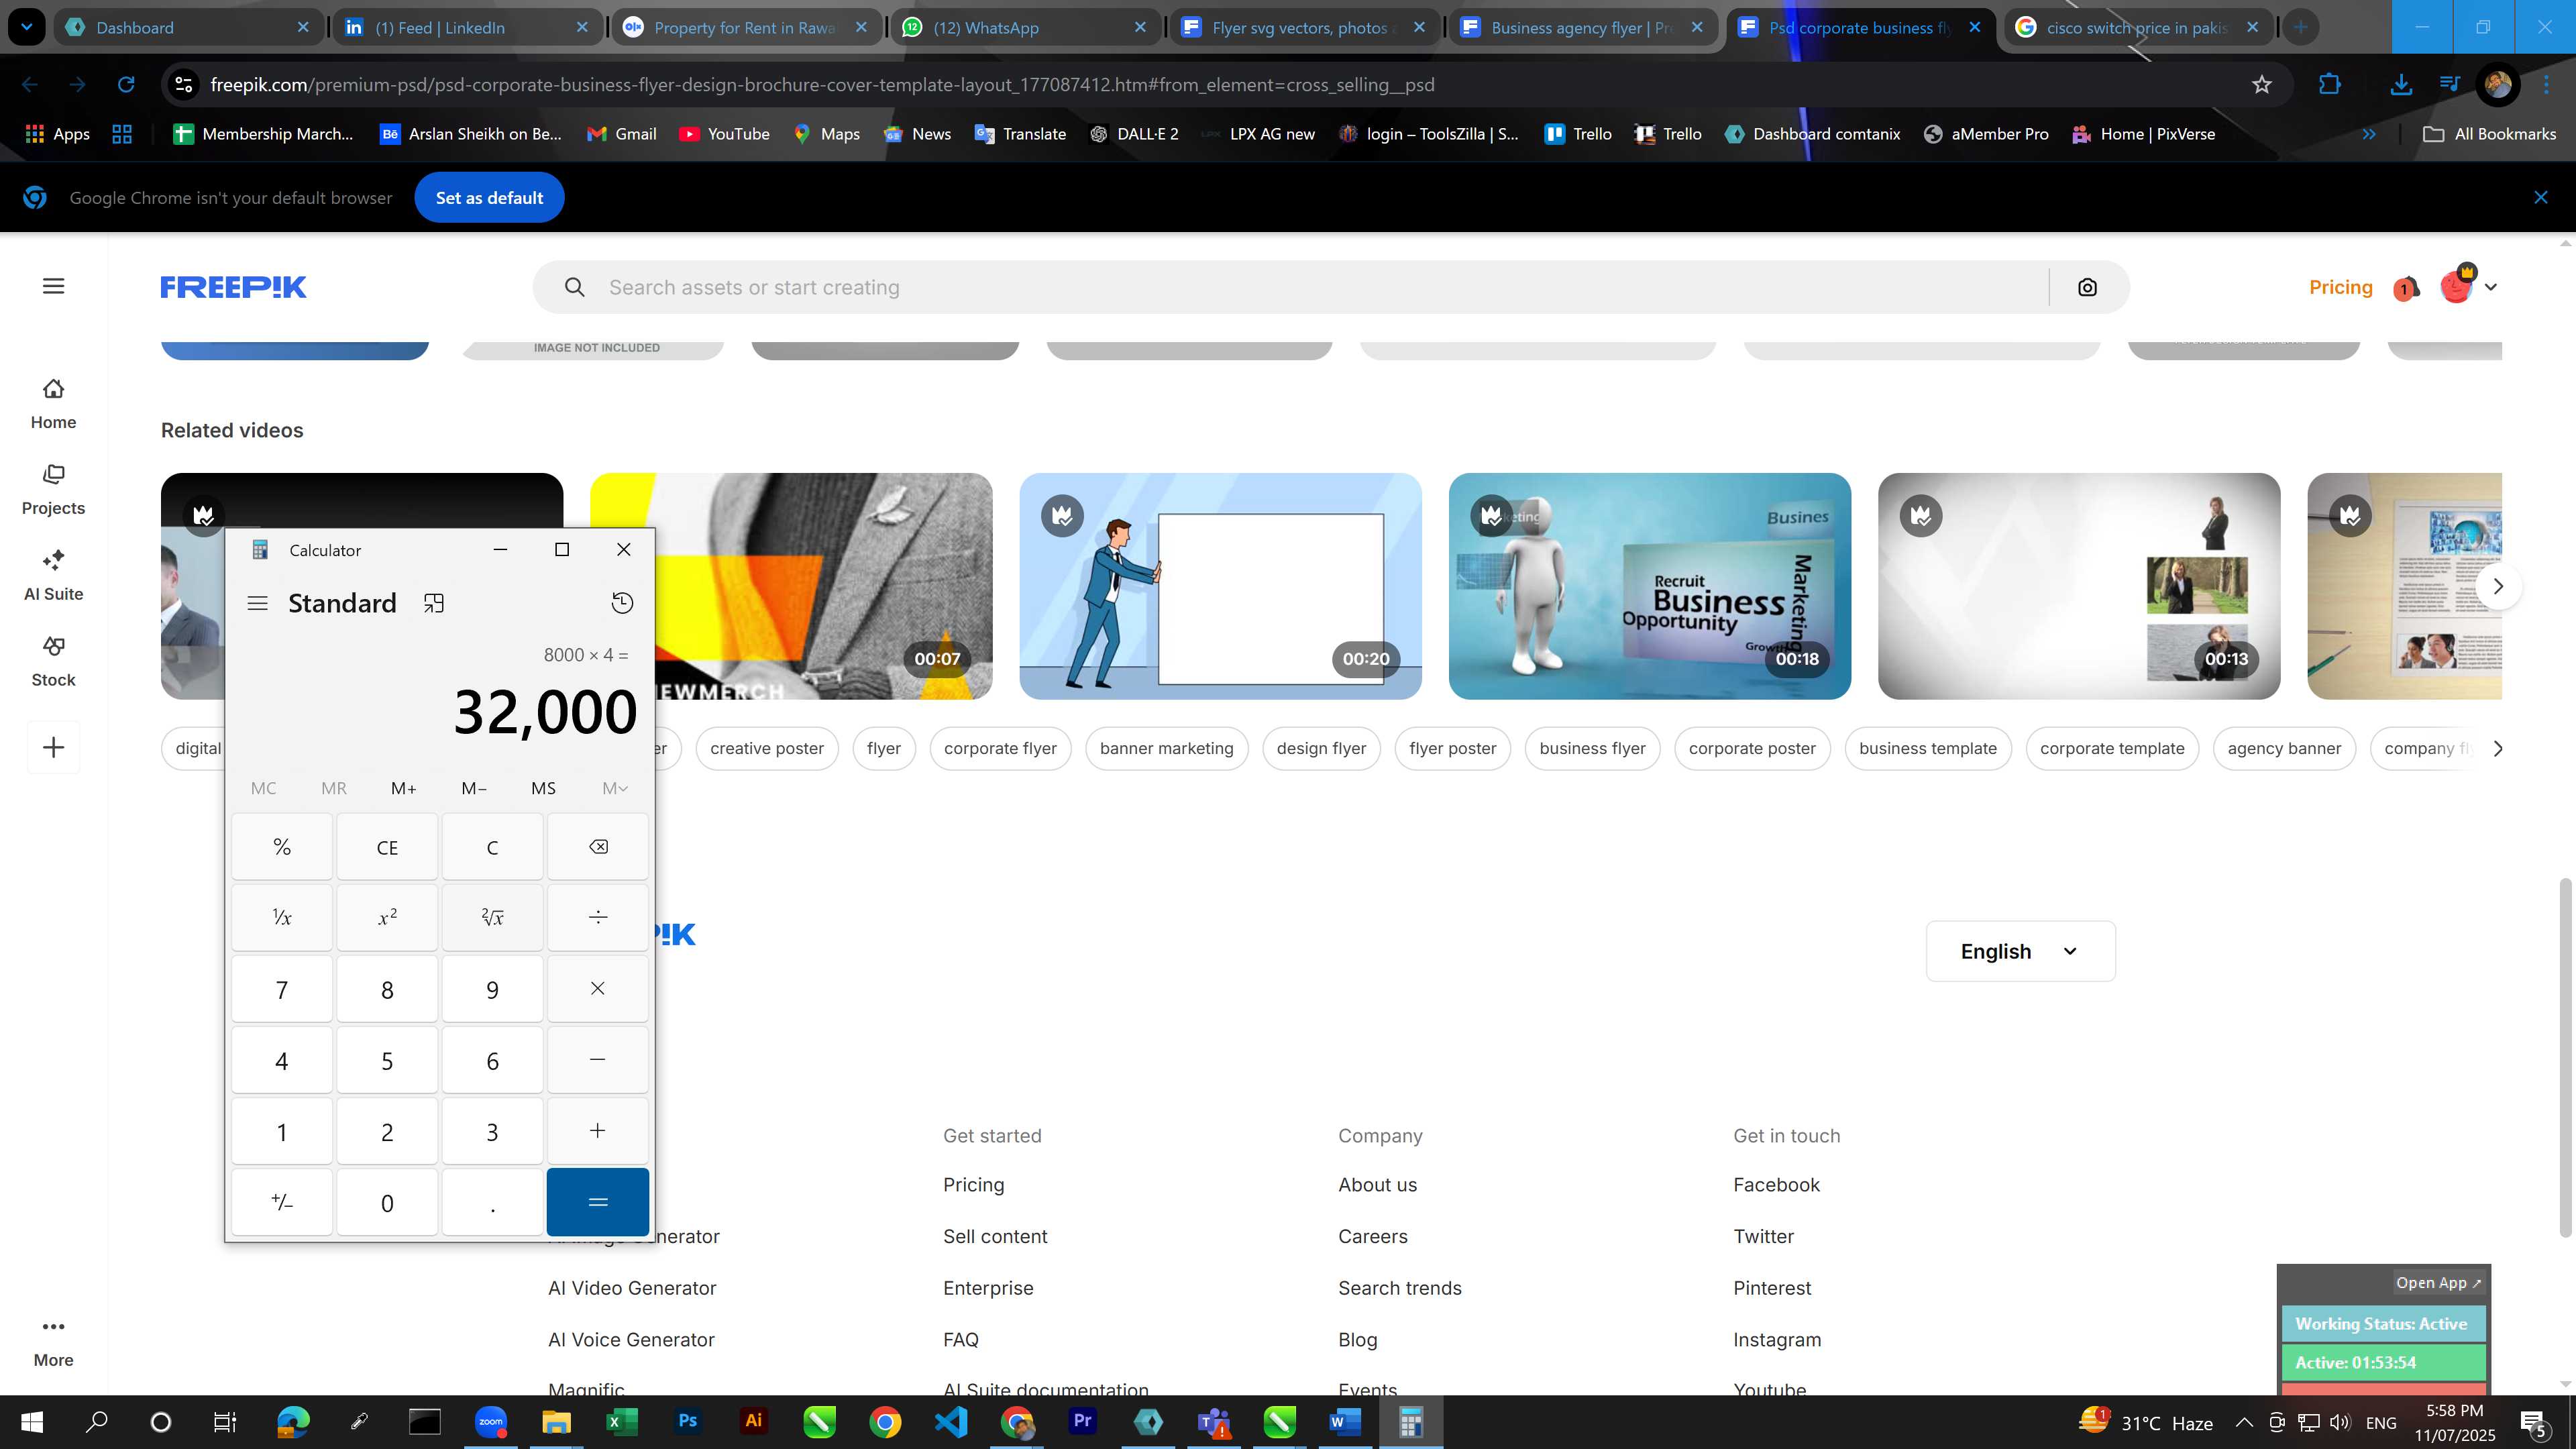This screenshot has width=2576, height=1449.
Task: Click search by image camera icon
Action: coord(2087,287)
